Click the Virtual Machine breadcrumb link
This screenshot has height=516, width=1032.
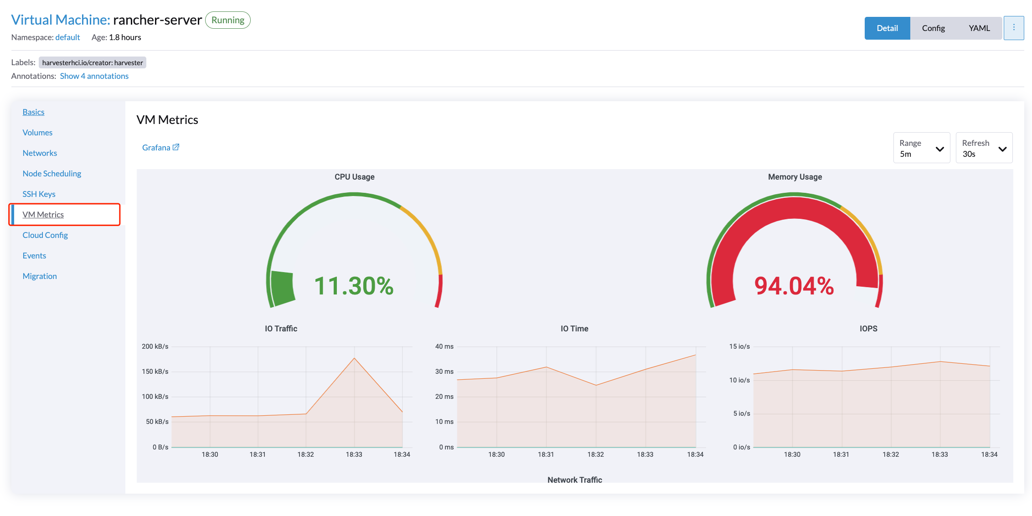[60, 20]
